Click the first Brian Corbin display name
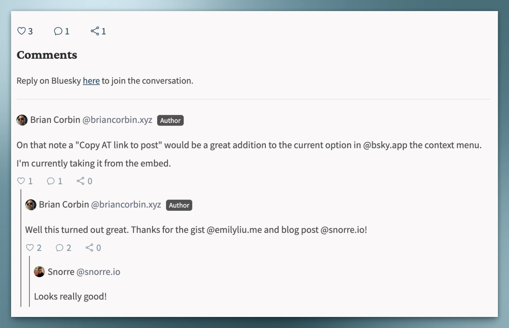 tap(55, 120)
